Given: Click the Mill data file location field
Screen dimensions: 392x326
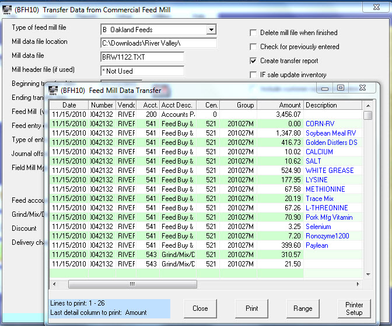Looking at the screenshot, I should click(158, 43).
